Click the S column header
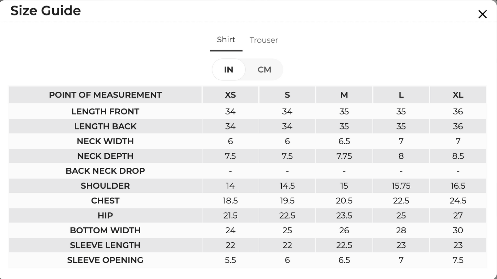The image size is (497, 279). coord(287,95)
